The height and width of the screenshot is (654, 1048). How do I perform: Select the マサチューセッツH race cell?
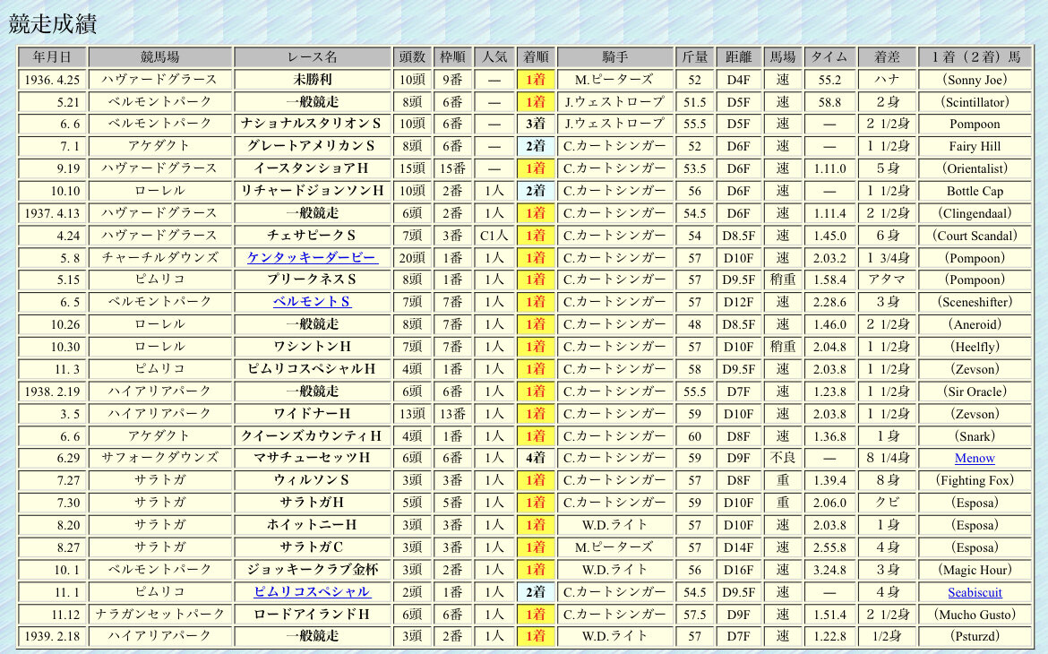[x=312, y=458]
